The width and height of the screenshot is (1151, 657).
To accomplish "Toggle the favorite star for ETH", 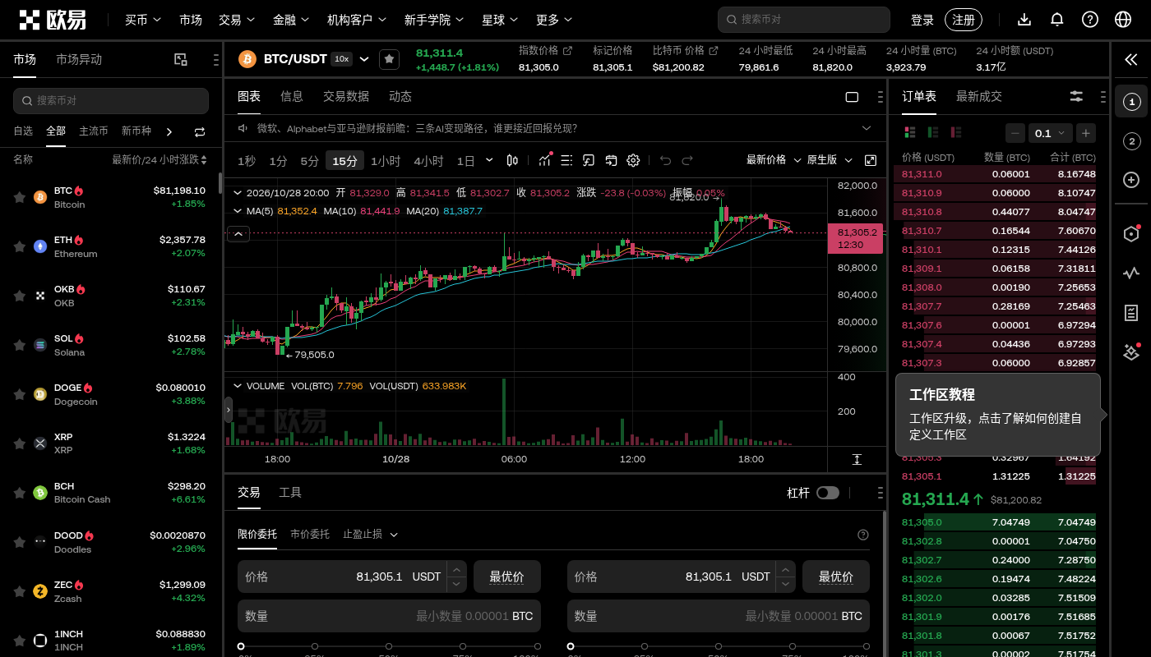I will tap(19, 246).
